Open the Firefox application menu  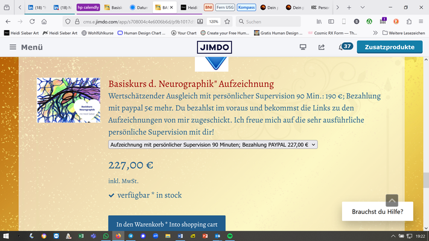click(421, 22)
